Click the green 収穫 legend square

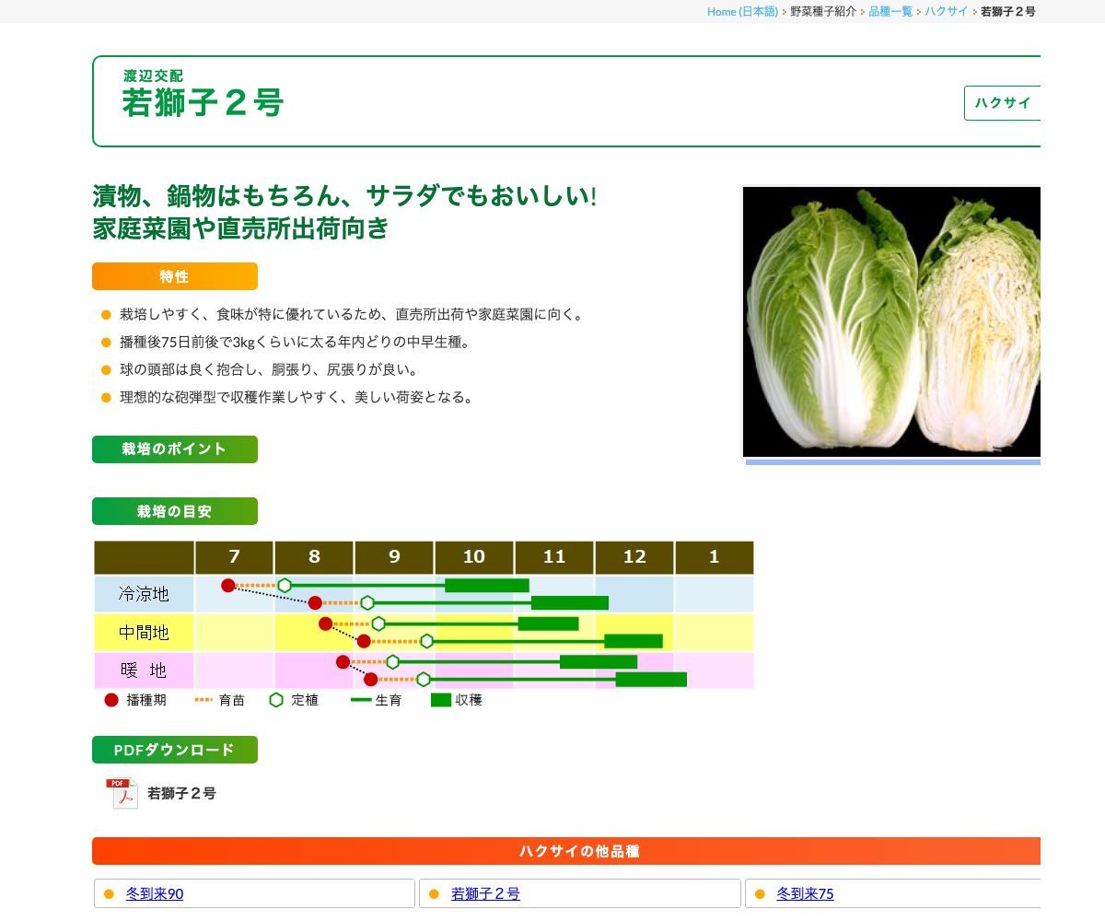click(439, 701)
